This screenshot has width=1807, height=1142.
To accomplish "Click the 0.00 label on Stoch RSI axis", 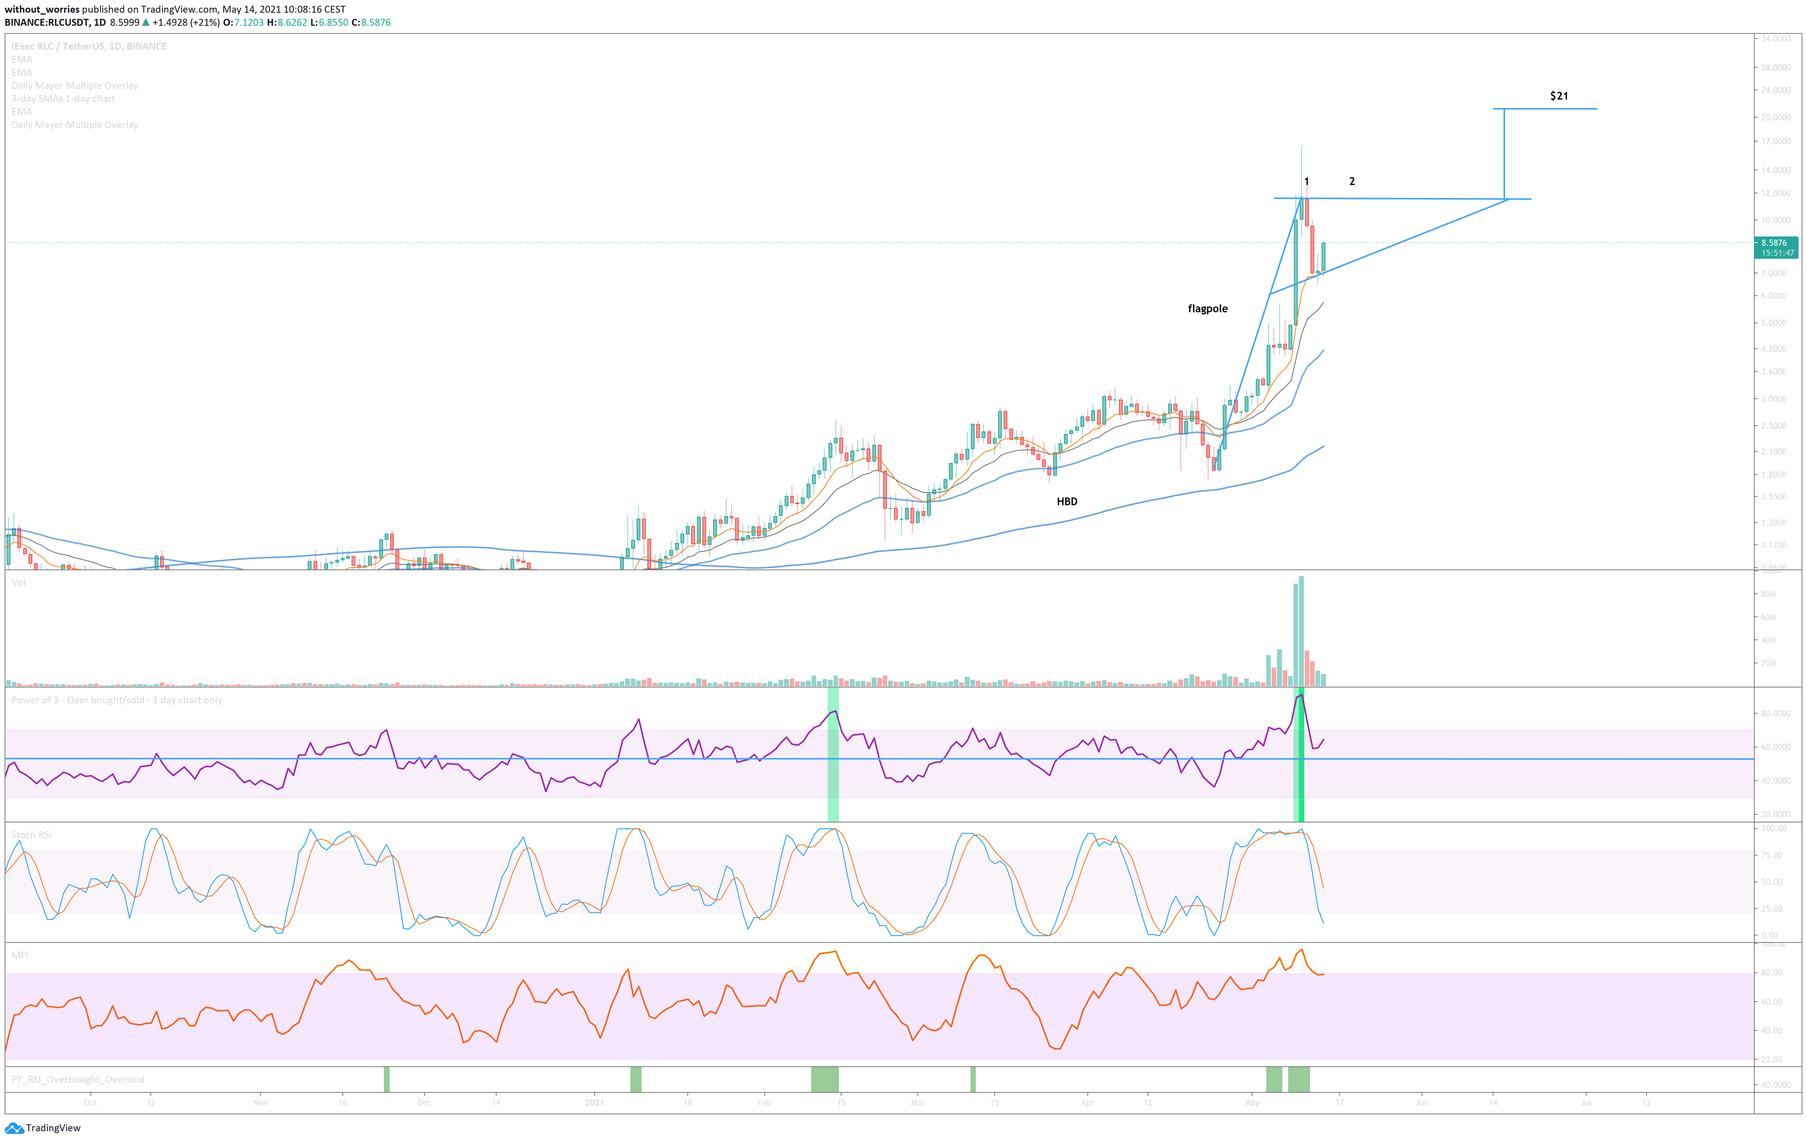I will coord(1770,936).
